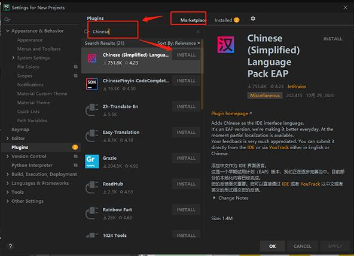Open help with the question mark icon
This screenshot has height=256, width=354.
10,246
